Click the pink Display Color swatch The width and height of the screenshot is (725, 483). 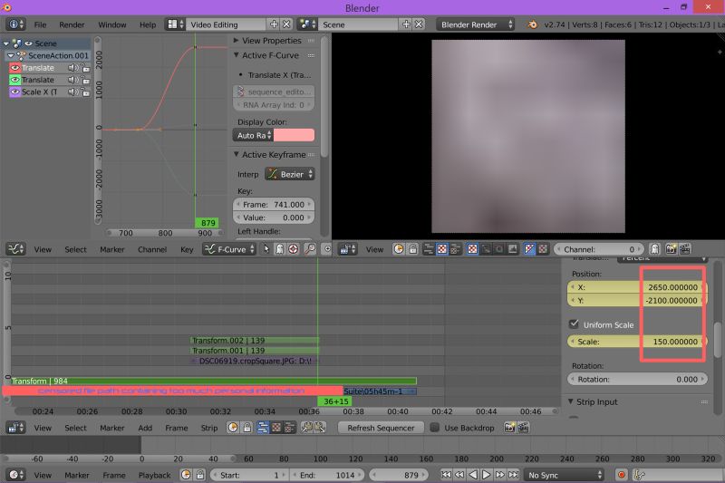pos(294,135)
